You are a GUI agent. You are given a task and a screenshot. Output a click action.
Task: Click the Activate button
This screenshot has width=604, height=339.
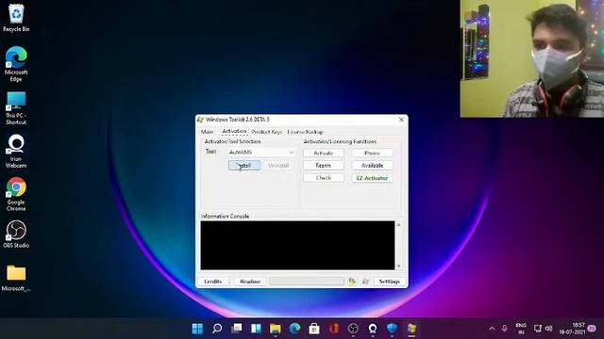coord(323,153)
